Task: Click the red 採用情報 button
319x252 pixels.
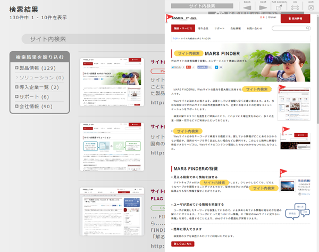Action: point(296,19)
